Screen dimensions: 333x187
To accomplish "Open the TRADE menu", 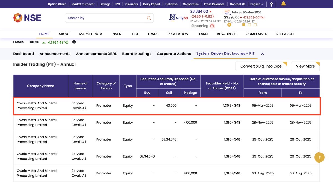I will [153, 34].
